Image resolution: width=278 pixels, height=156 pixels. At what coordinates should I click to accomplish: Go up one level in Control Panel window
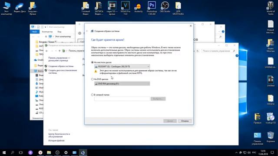60,51
